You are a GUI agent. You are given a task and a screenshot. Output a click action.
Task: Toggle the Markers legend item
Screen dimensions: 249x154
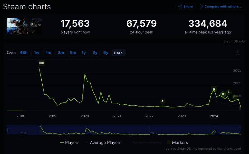tap(177, 143)
